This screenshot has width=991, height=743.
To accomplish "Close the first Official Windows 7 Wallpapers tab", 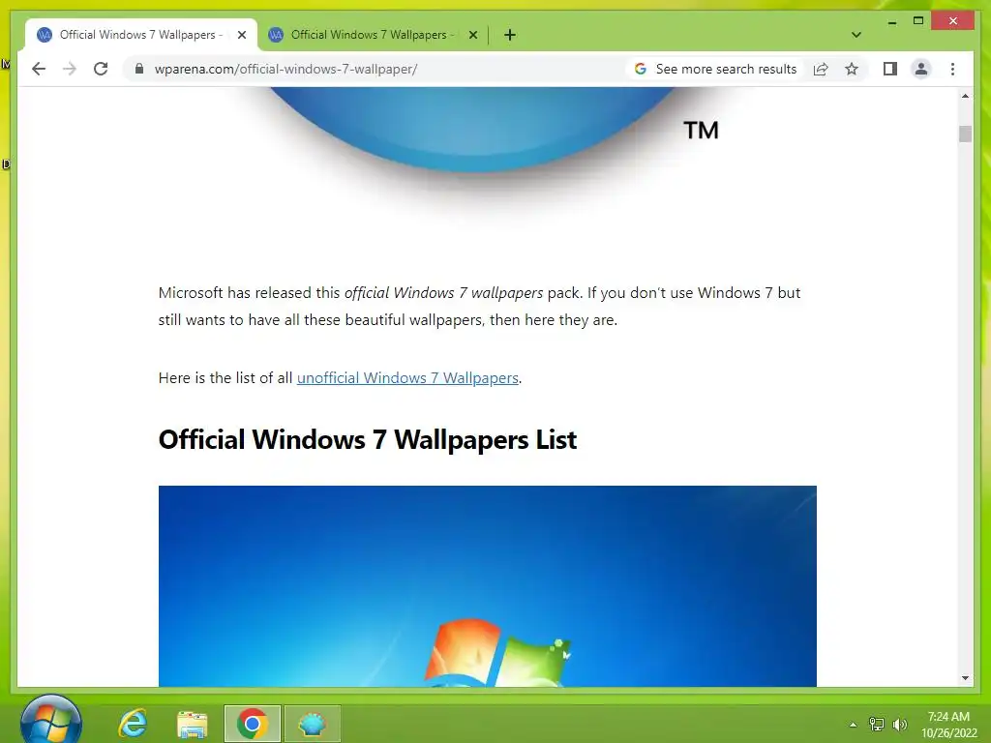I will pyautogui.click(x=241, y=36).
